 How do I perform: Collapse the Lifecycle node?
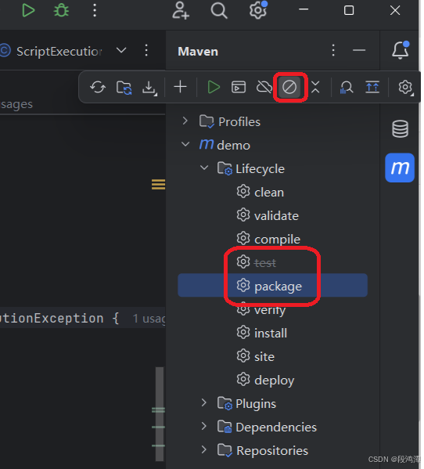coord(204,168)
